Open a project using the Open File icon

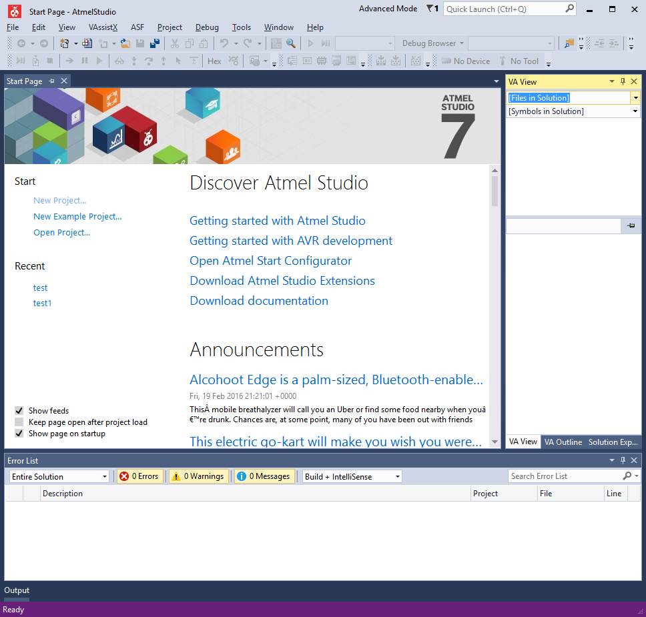[125, 43]
